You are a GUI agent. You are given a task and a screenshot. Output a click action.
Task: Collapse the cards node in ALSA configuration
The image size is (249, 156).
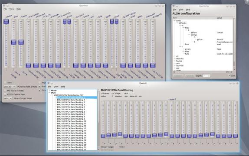click(x=174, y=21)
